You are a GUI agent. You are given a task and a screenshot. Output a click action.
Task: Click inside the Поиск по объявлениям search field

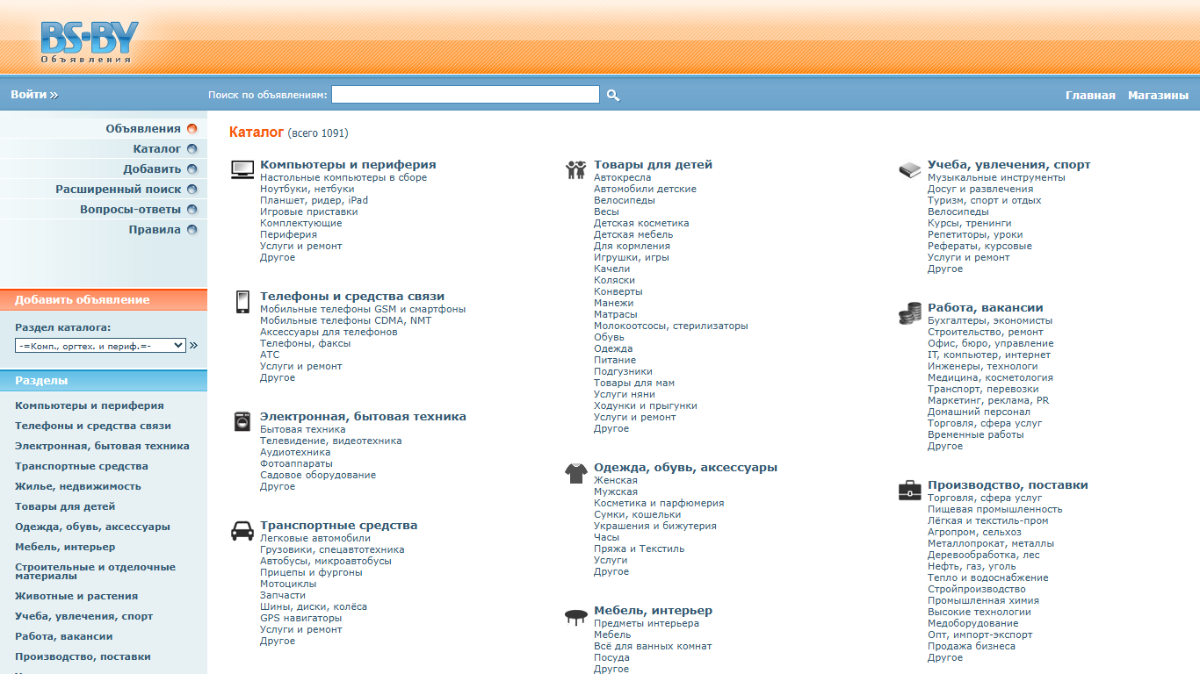click(x=466, y=95)
